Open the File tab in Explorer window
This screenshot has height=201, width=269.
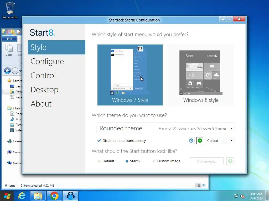9,39
